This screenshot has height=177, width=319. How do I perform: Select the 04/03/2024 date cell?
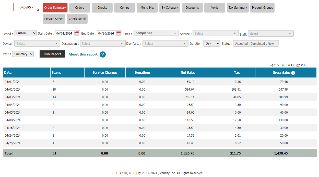[13, 97]
